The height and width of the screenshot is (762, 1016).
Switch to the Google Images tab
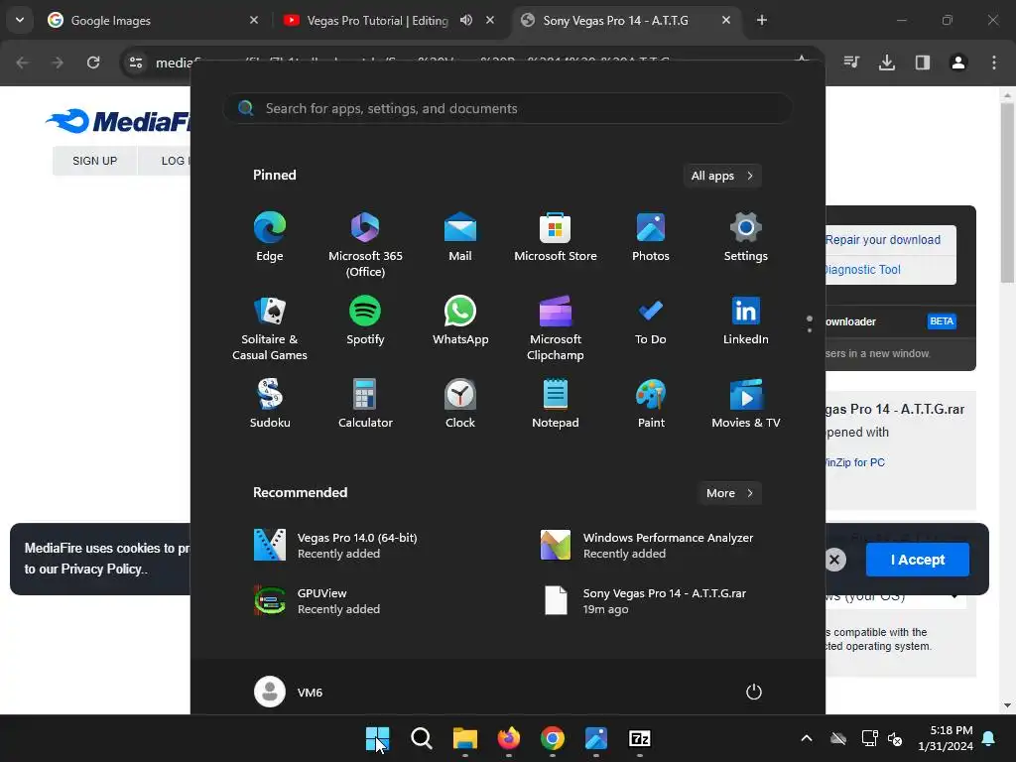(x=152, y=20)
